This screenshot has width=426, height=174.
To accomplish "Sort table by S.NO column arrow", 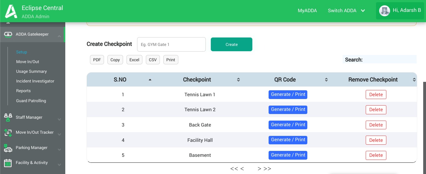I will 150,80.
